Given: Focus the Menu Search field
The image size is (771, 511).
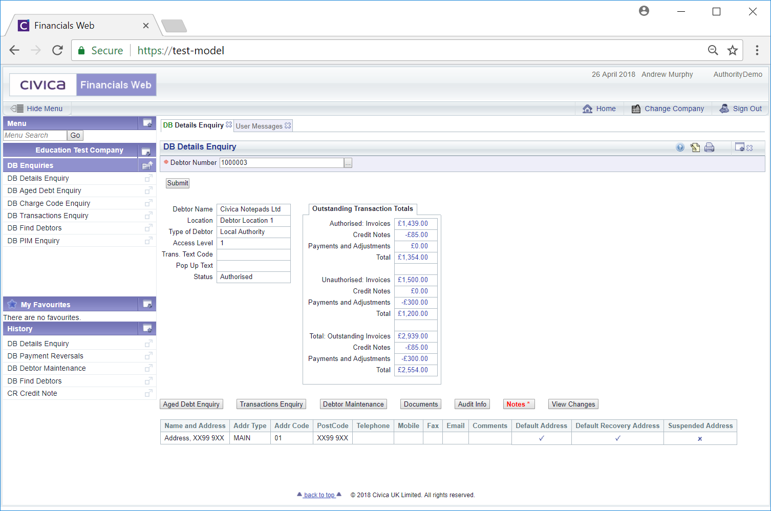Looking at the screenshot, I should point(35,135).
